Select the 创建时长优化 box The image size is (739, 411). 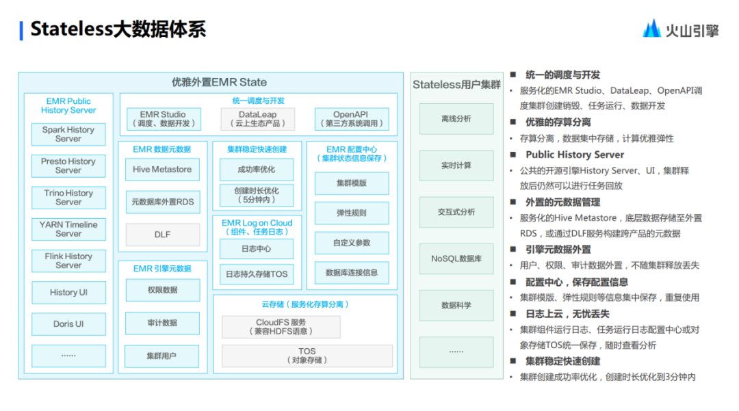[257, 196]
